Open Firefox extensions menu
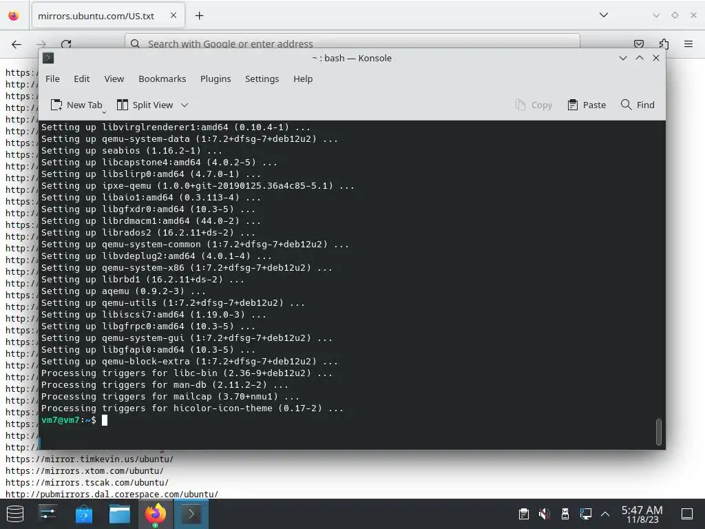705x529 pixels. coord(664,43)
